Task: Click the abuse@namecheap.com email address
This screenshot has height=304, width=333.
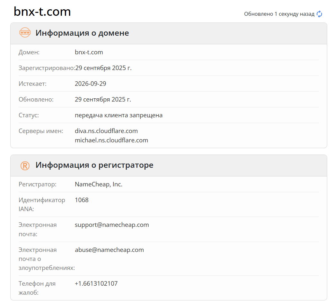Action: coord(110,250)
